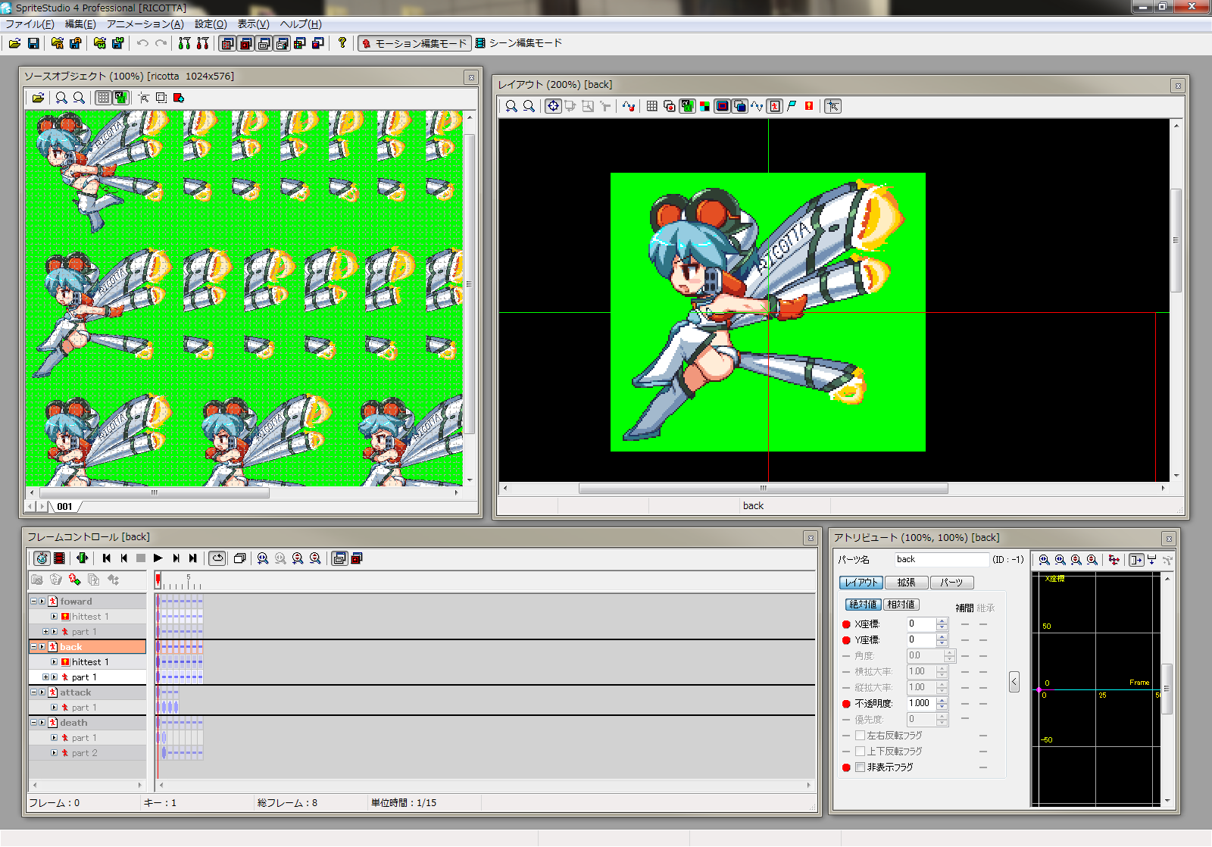Click horizontal zoom-in magnifier in frame control
1212x847 pixels.
[263, 558]
